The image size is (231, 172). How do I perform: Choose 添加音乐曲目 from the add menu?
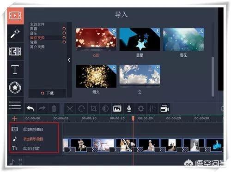point(33,139)
